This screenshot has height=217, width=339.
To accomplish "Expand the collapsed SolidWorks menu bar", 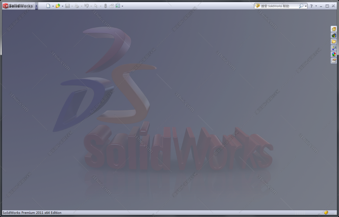I will (x=37, y=6).
